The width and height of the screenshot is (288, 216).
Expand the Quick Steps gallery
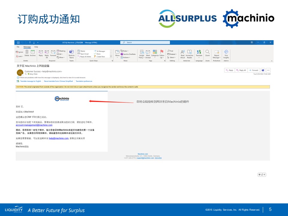pos(111,57)
